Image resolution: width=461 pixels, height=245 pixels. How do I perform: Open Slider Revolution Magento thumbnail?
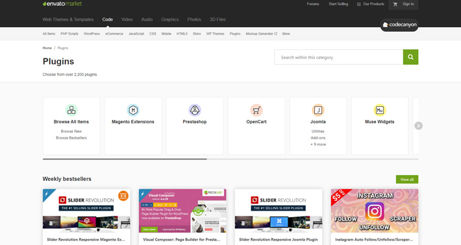point(86,211)
